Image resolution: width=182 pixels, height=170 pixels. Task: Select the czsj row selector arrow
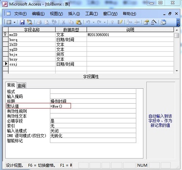(5, 64)
